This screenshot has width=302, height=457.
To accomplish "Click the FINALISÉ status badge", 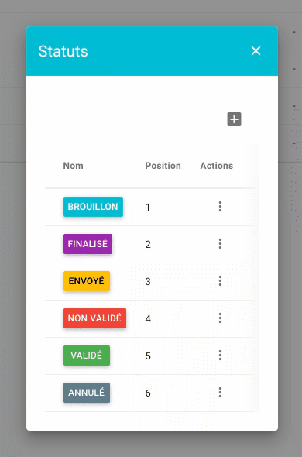I will click(x=88, y=244).
